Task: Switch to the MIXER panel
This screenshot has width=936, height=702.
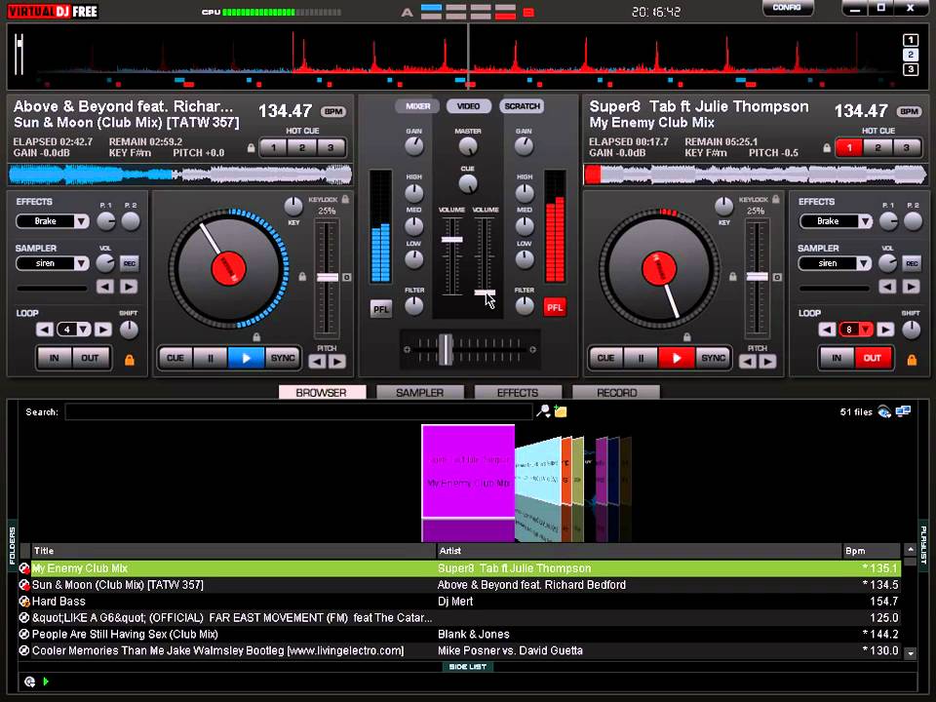Action: click(x=417, y=106)
